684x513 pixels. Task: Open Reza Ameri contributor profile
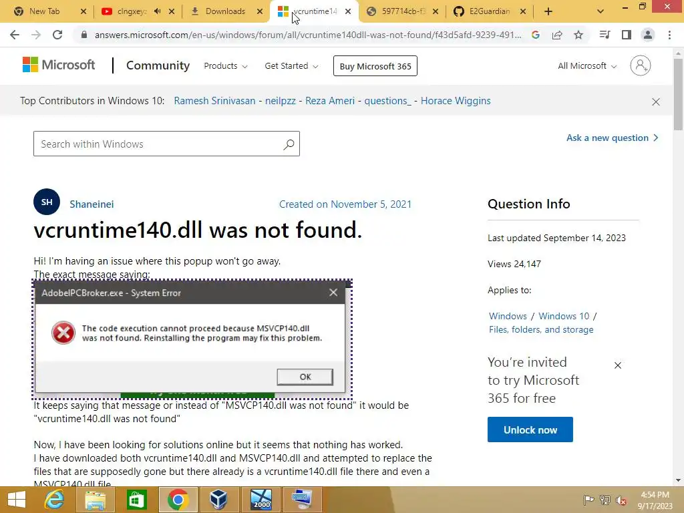[x=330, y=101]
